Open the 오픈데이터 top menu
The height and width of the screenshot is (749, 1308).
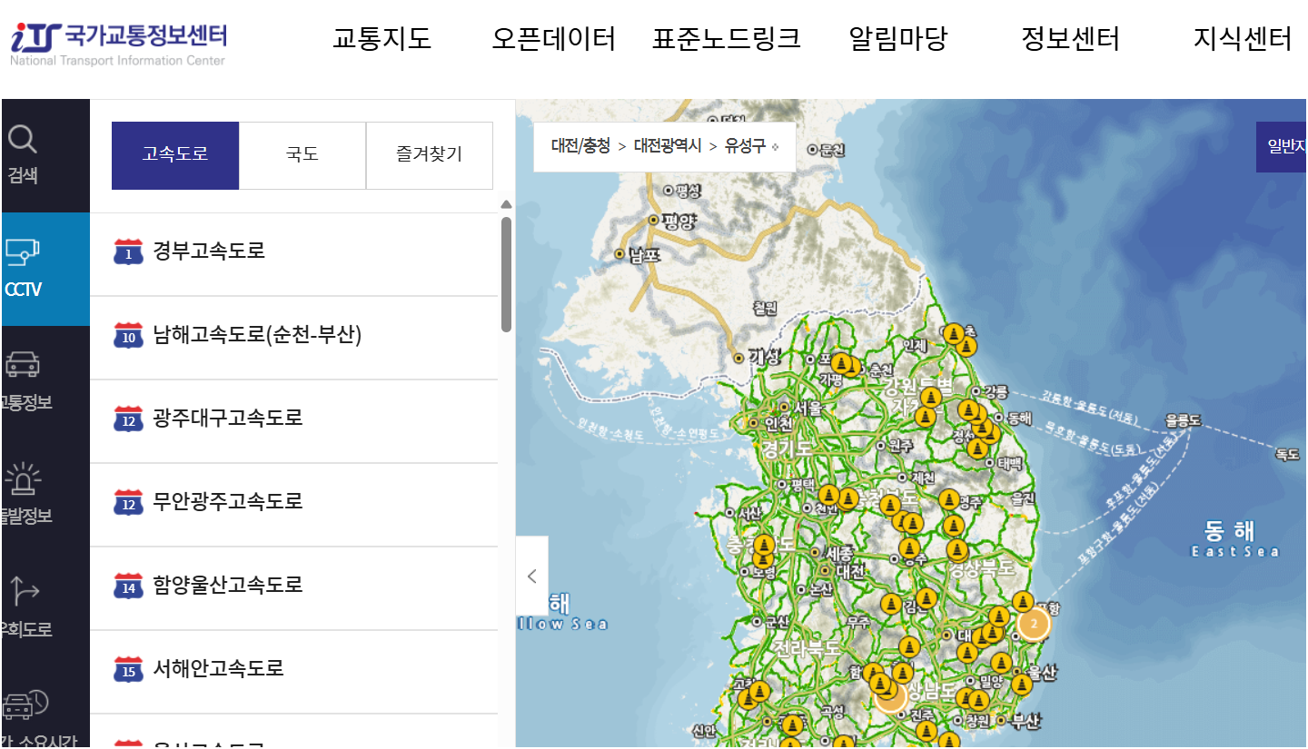[554, 39]
